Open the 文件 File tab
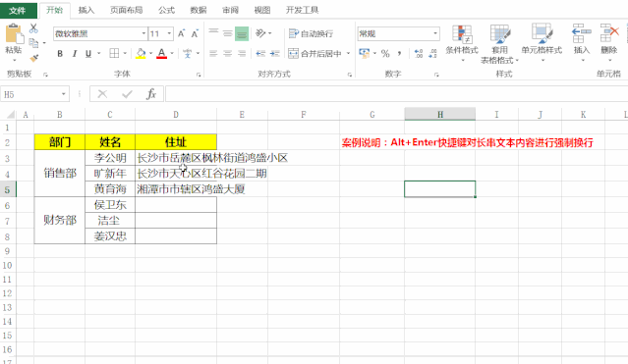The height and width of the screenshot is (364, 628). click(x=18, y=10)
